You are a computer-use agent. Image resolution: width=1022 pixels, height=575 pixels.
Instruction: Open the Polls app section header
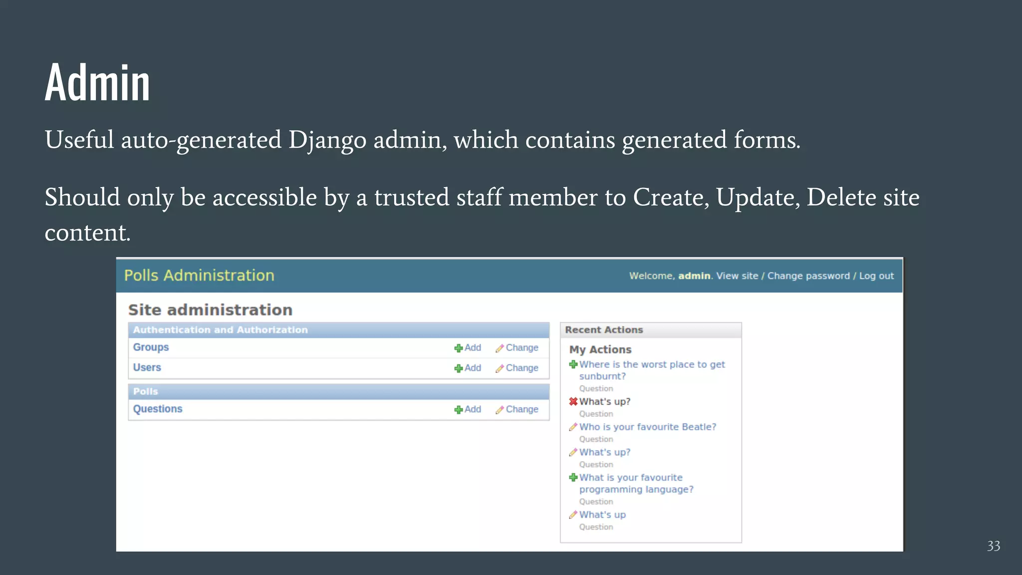(x=145, y=392)
